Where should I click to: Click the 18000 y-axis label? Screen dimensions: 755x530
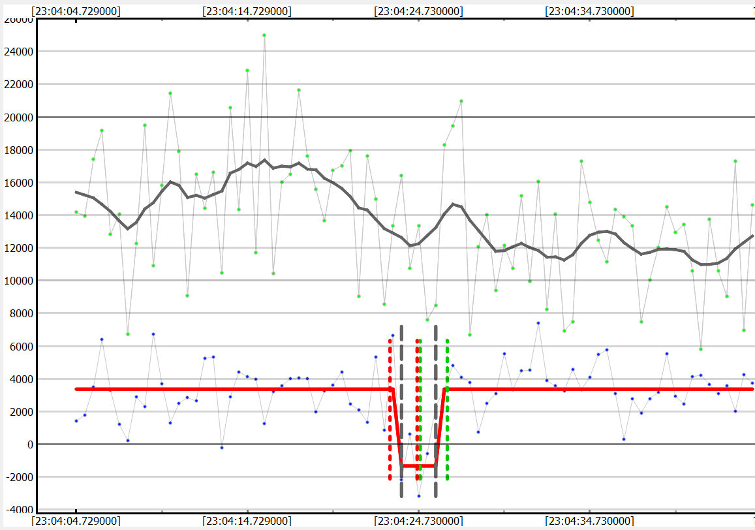18,150
